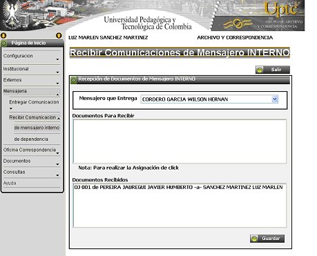Click the university eagle emblem in the banner
Viewport: 317px width, 256px height.
click(x=12, y=14)
